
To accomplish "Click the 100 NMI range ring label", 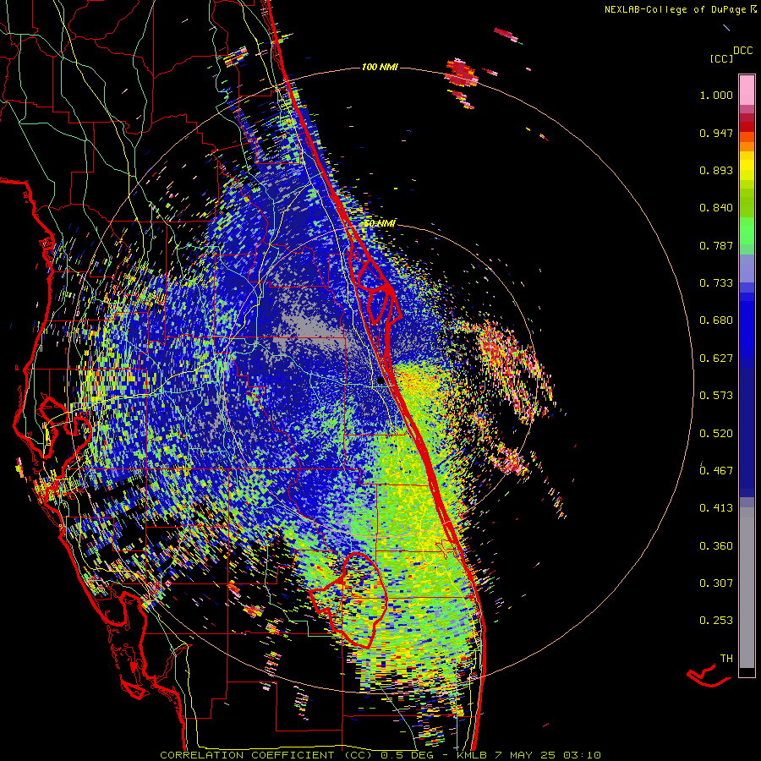I will [x=380, y=67].
